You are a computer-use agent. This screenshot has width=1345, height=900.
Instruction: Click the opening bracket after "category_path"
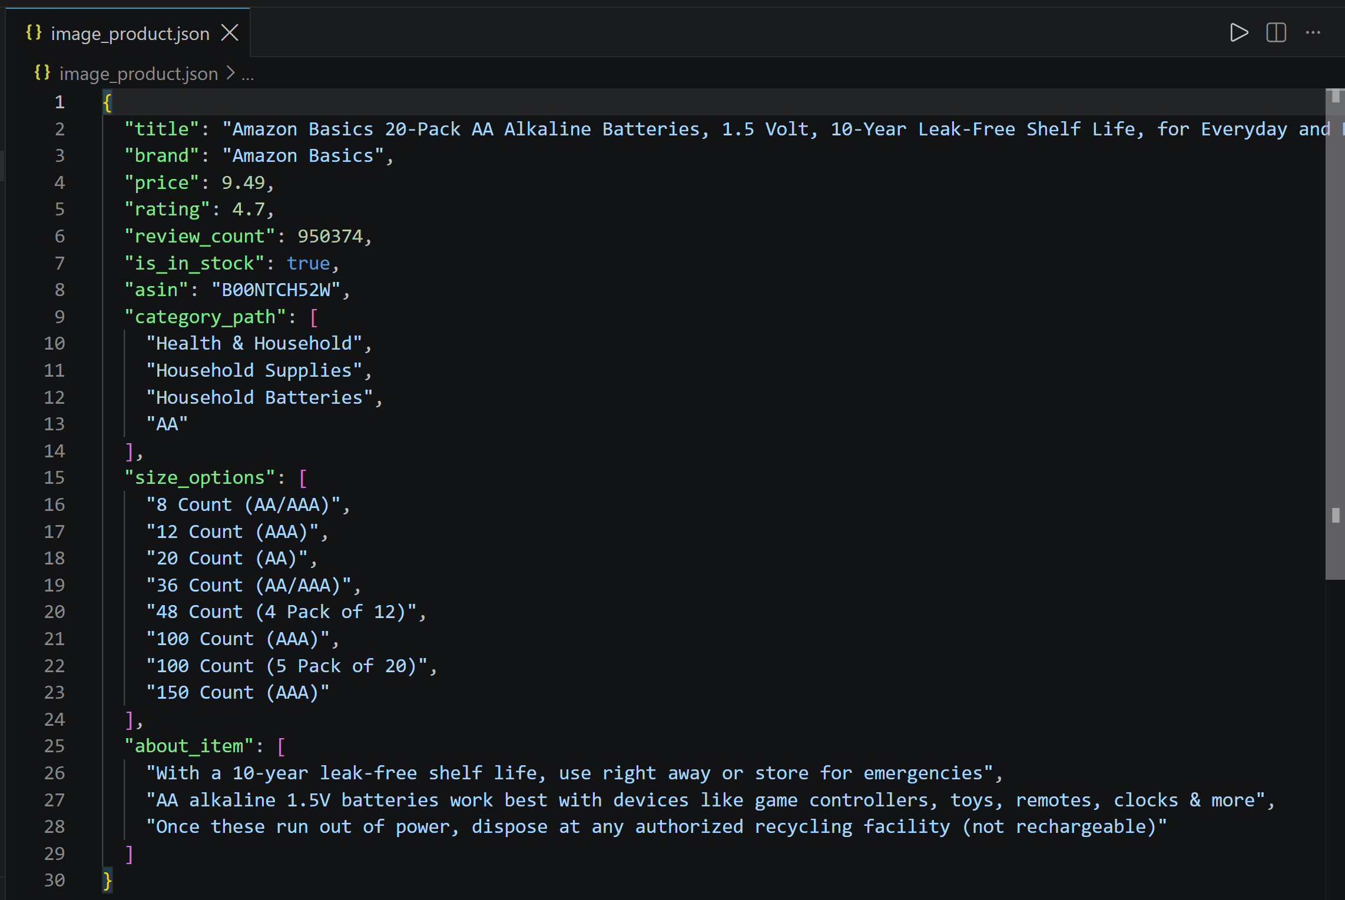coord(314,317)
